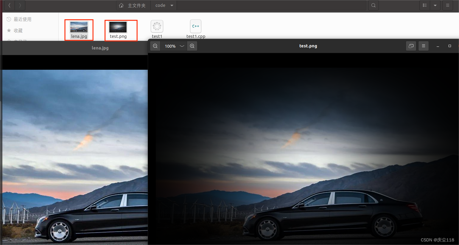The height and width of the screenshot is (245, 459).
Task: Open the 100% zoom level dropdown
Action: 174,46
